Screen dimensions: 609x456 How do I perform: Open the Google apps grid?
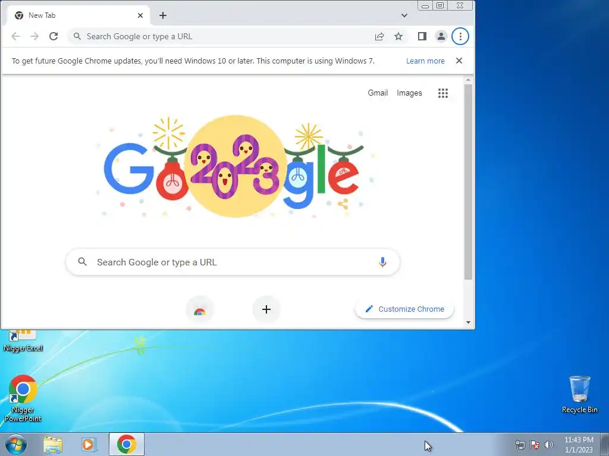pyautogui.click(x=443, y=93)
